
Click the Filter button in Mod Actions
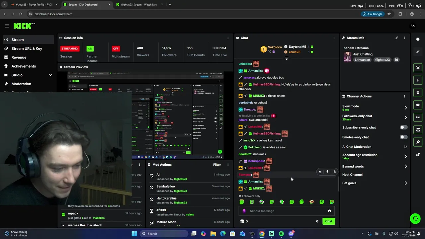[x=217, y=165]
